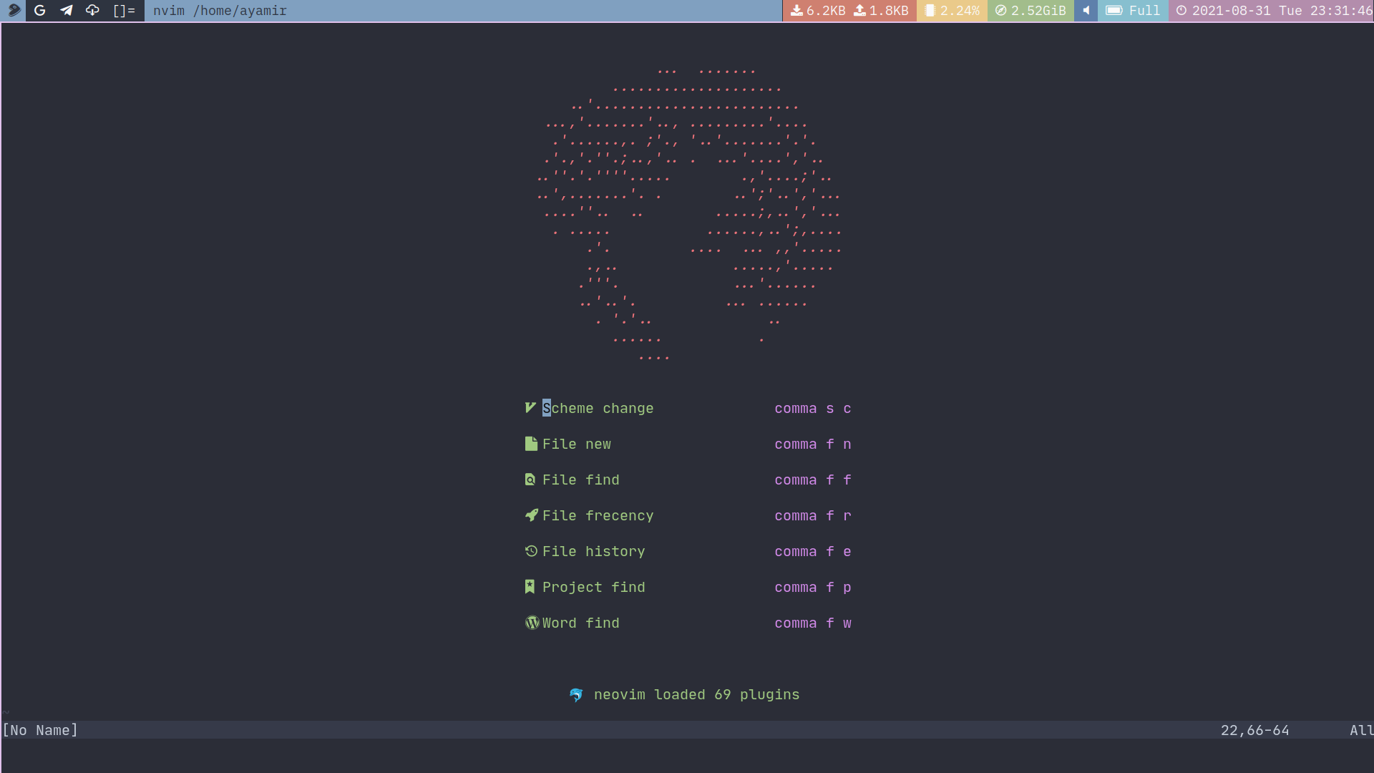Click the File new document icon
1374x773 pixels.
530,444
